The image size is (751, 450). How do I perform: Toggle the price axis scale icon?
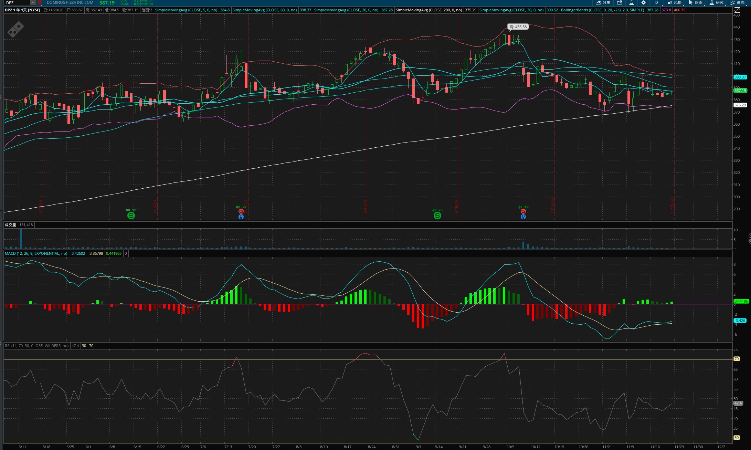click(x=737, y=10)
